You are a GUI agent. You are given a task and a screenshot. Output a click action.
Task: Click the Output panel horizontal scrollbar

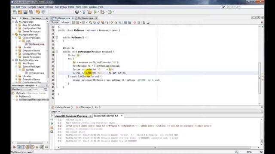pyautogui.click(x=155, y=148)
